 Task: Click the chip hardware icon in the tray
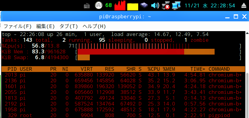[144, 5]
